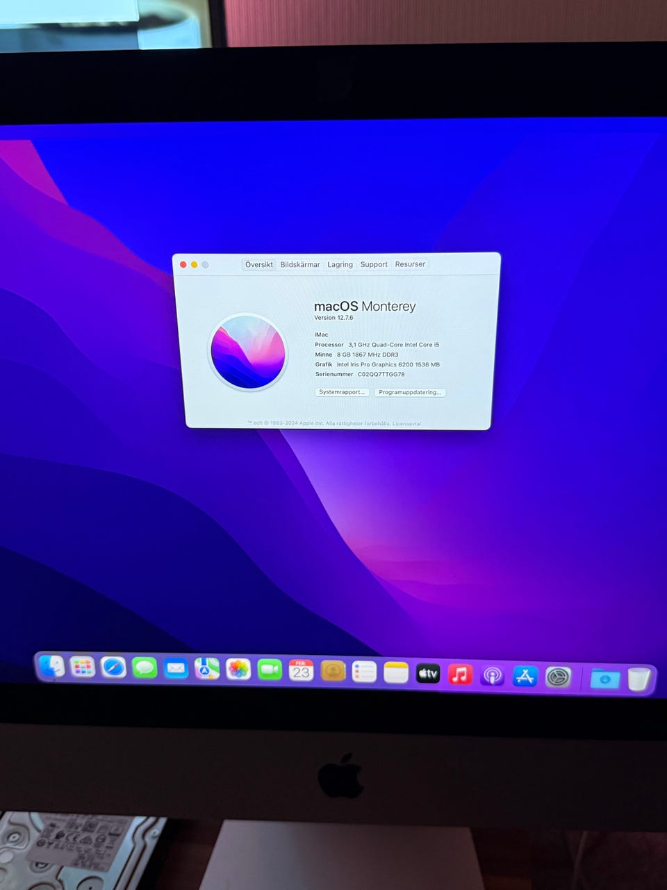Open the Licensavtal link
This screenshot has width=667, height=890.
pyautogui.click(x=406, y=423)
